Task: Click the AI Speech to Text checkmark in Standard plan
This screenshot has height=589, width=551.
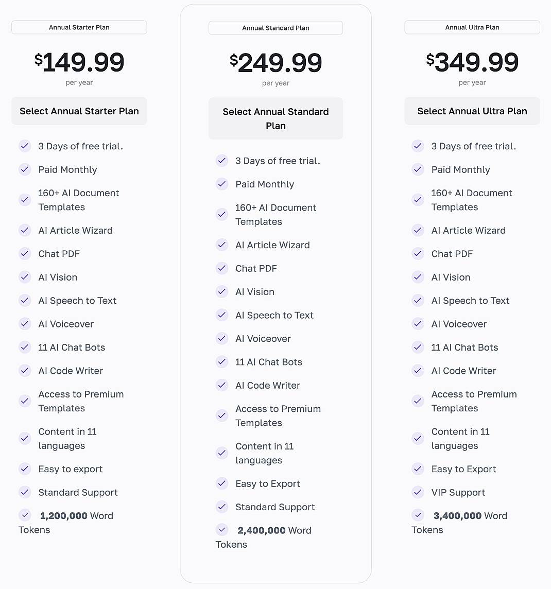Action: click(x=222, y=315)
